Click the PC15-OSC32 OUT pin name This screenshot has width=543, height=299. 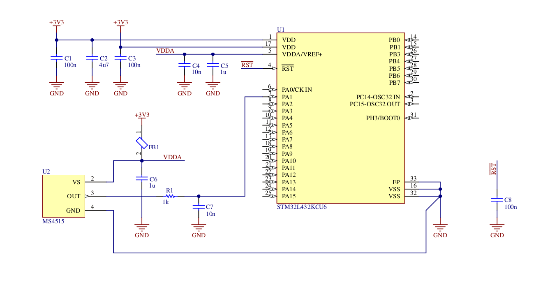[x=375, y=104]
